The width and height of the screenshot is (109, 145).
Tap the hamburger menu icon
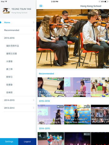pyautogui.click(x=41, y=6)
